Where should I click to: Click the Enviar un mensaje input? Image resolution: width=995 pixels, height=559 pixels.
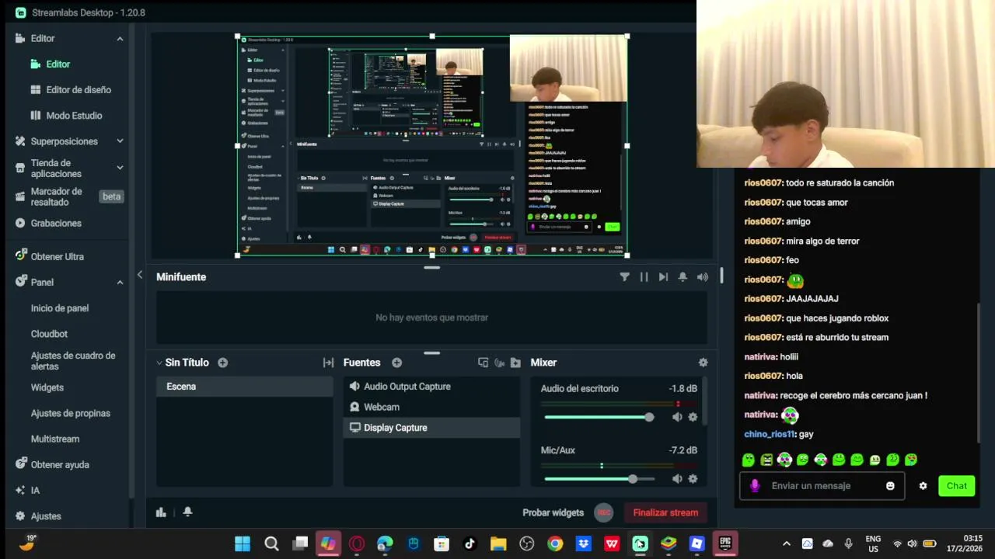822,486
